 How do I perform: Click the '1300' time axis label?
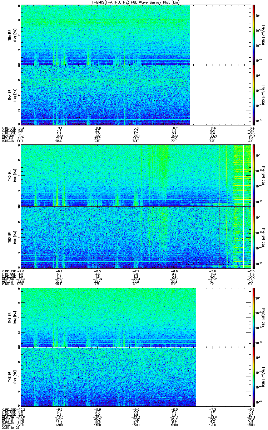59,425
